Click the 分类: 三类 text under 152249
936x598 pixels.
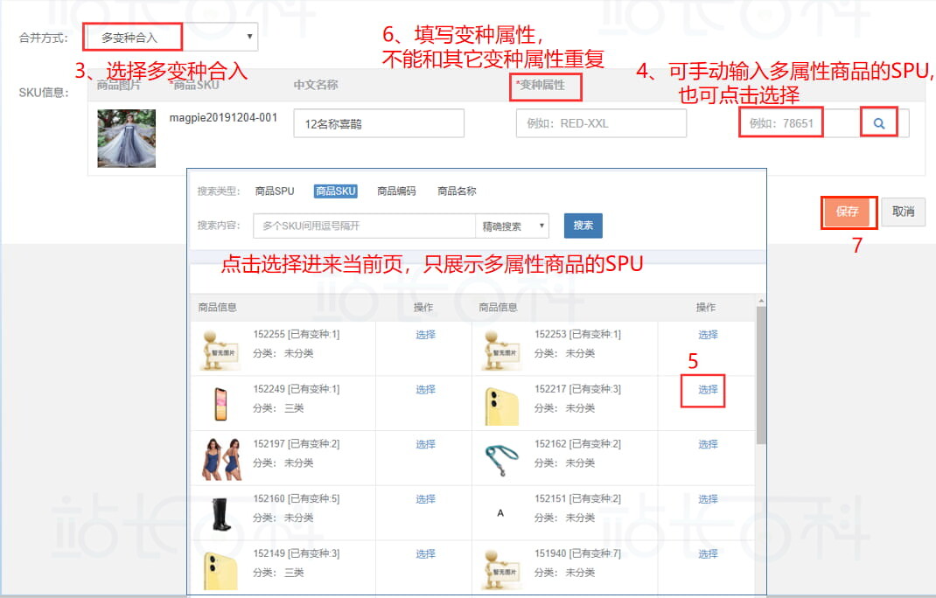[278, 408]
